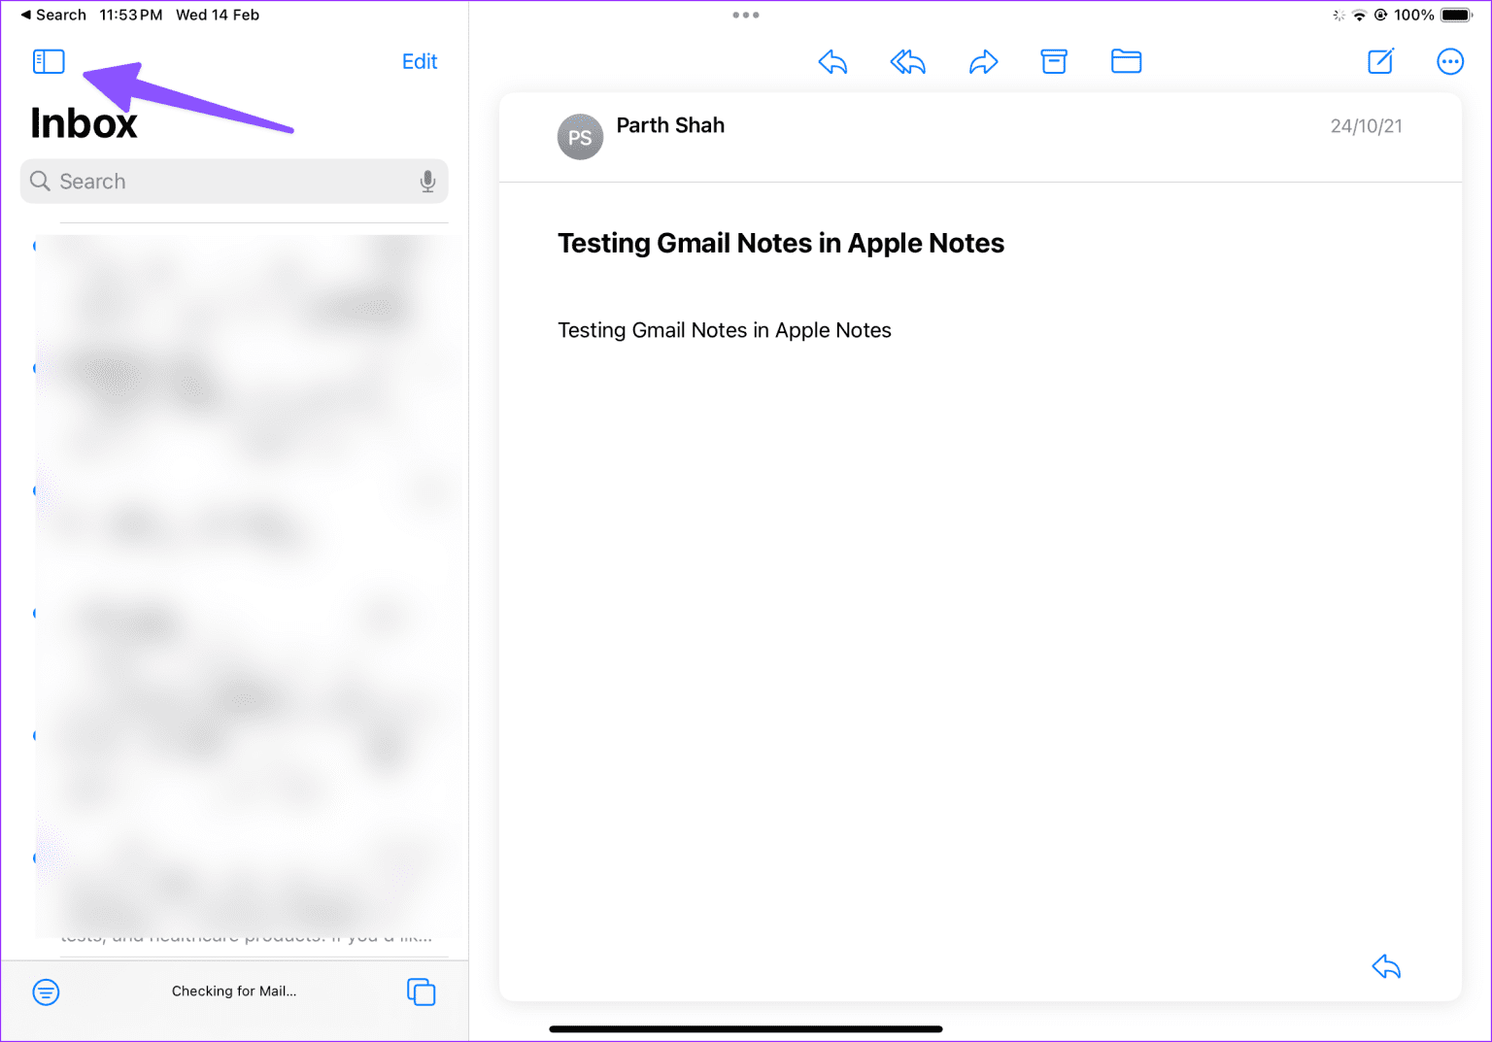
Task: Tap the battery indicator in status bar
Action: (x=1457, y=15)
